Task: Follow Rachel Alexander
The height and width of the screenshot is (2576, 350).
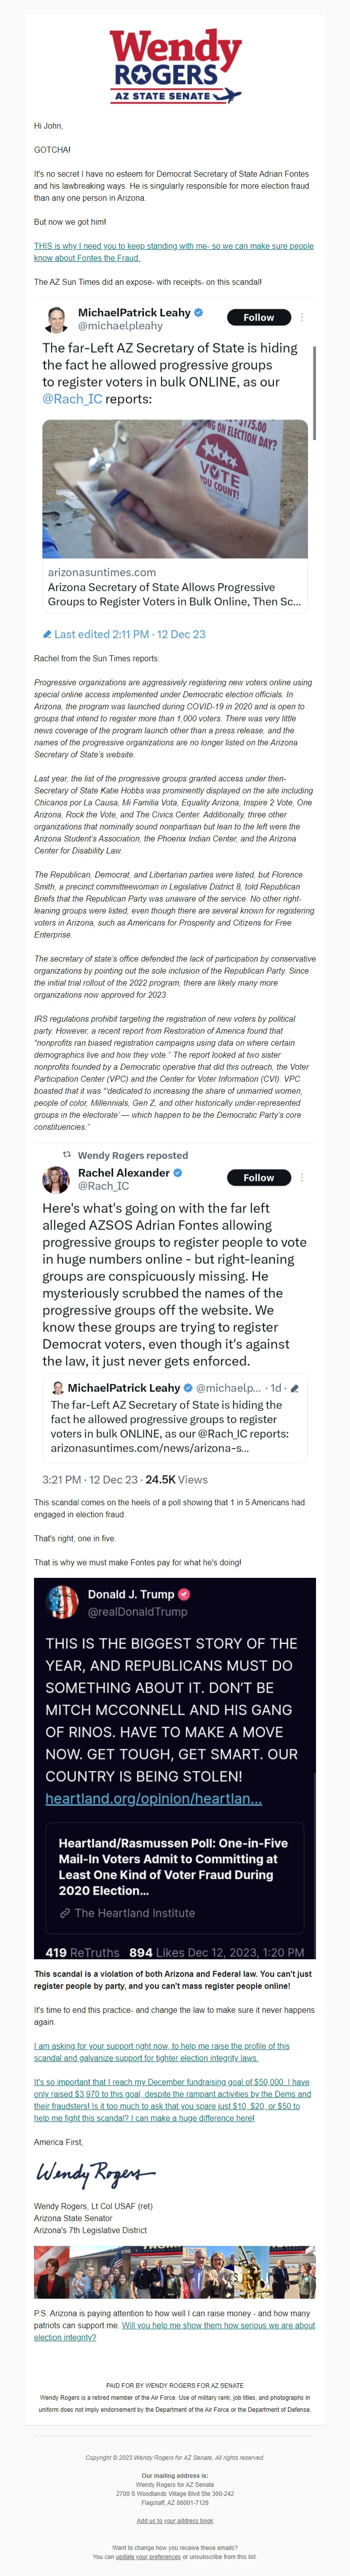Action: pyautogui.click(x=258, y=1177)
